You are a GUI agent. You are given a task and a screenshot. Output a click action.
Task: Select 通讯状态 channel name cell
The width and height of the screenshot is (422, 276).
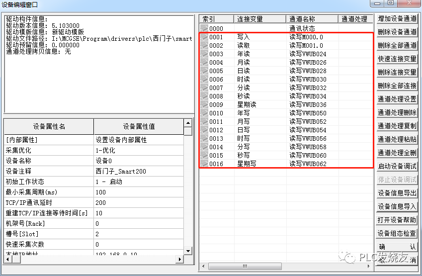(312, 28)
